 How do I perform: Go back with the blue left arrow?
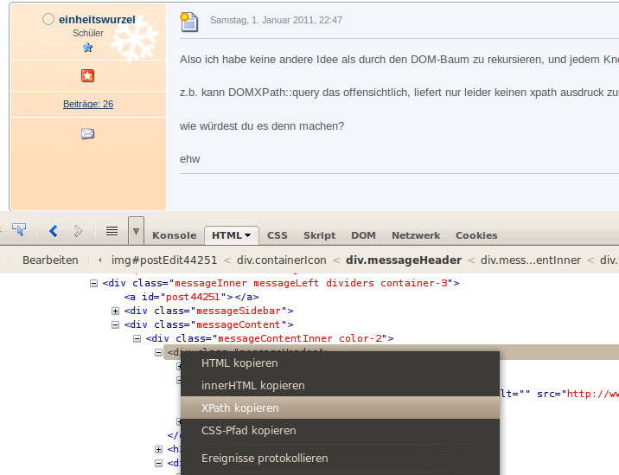pos(54,231)
